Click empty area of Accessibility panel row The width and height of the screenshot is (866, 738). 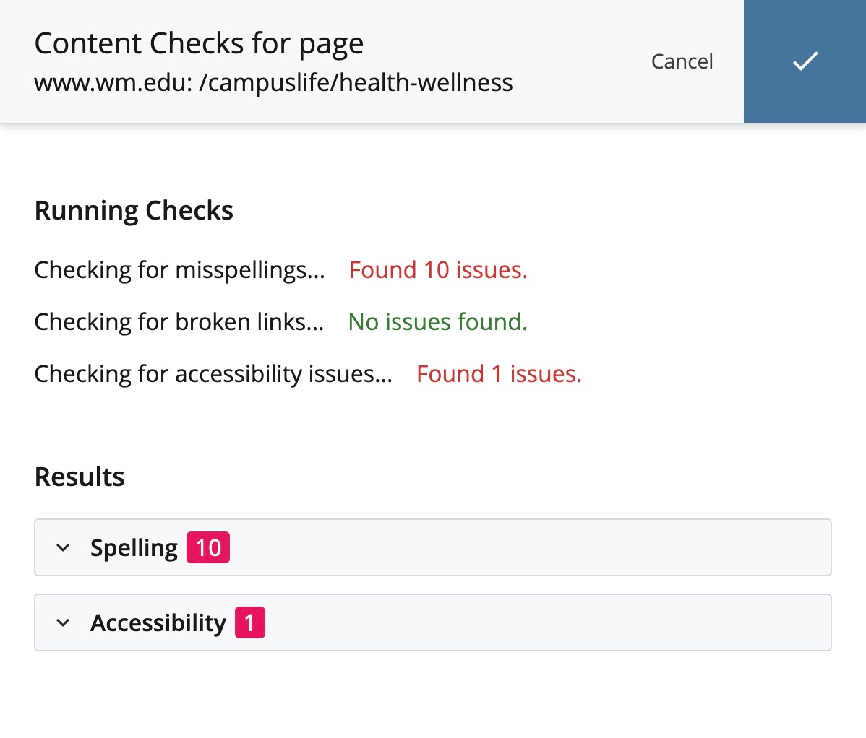coord(542,623)
